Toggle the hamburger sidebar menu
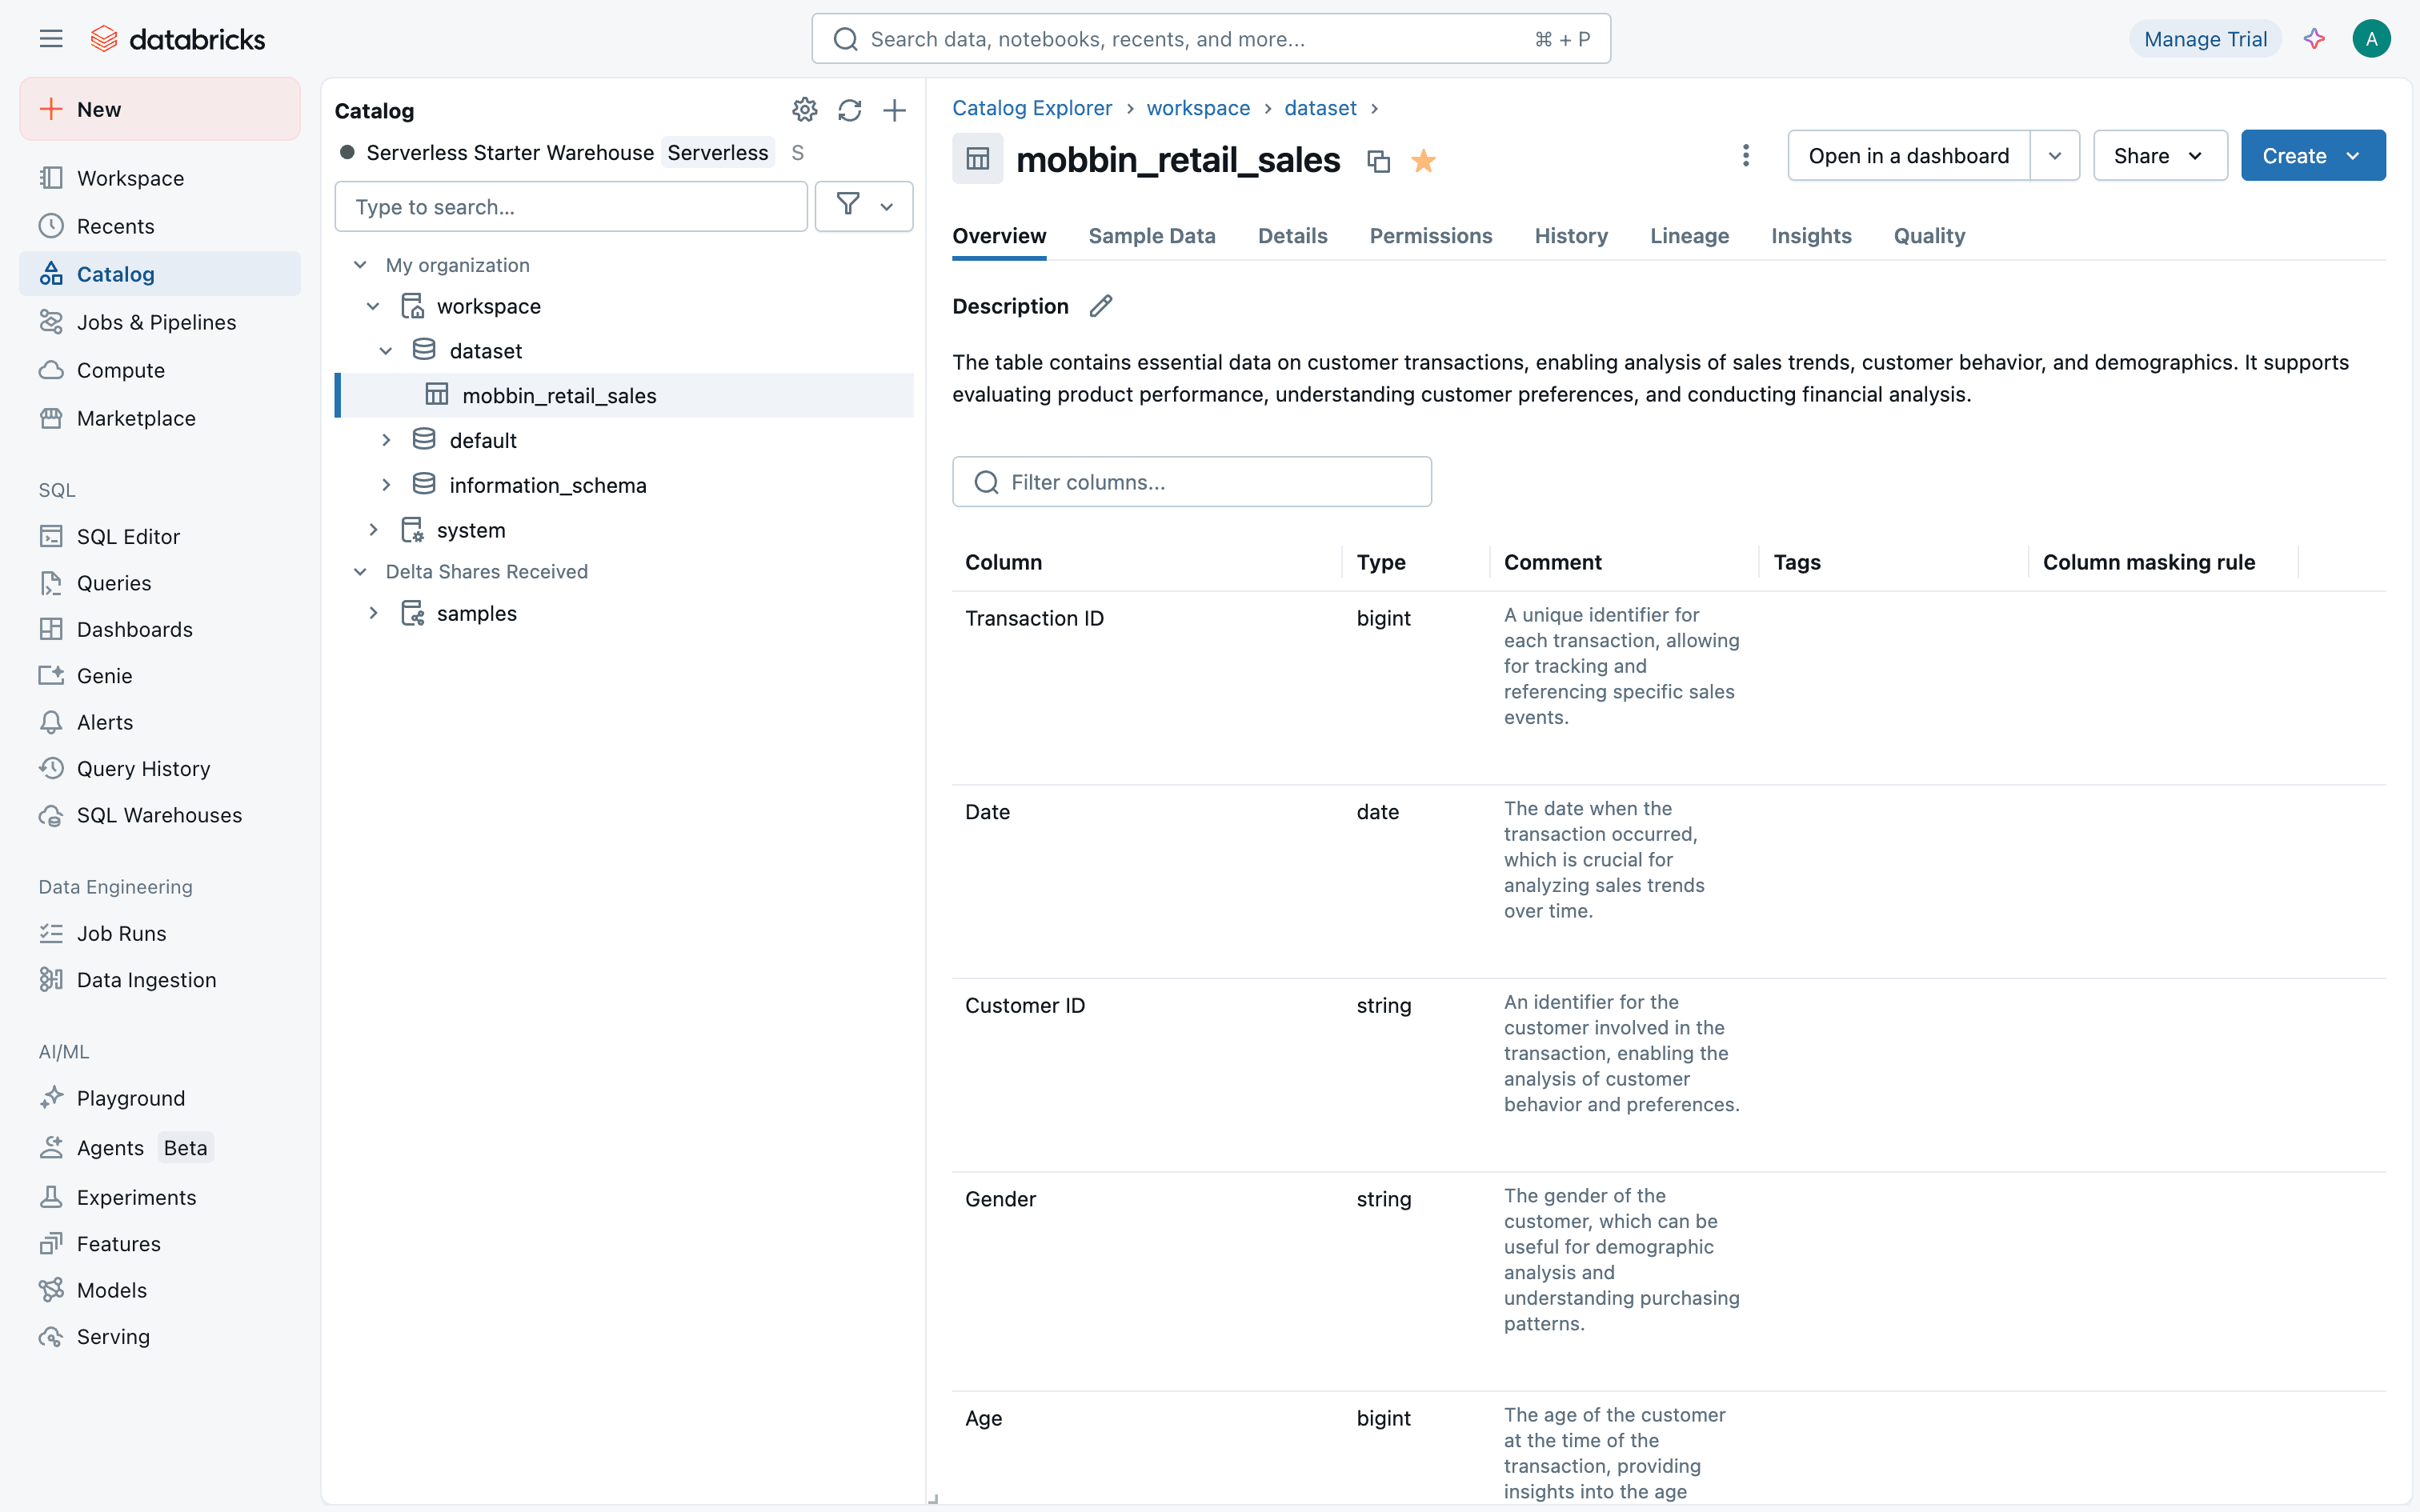Screen dimensions: 2420x1512 (x=51, y=39)
